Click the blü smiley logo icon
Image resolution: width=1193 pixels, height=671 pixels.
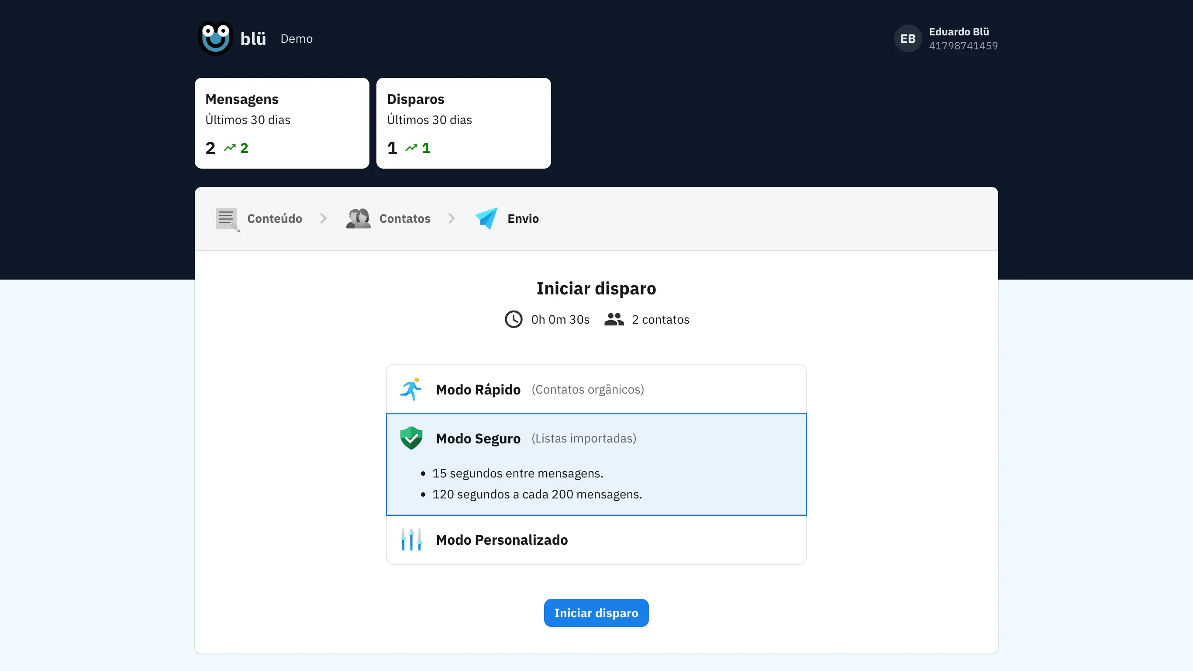pyautogui.click(x=215, y=38)
